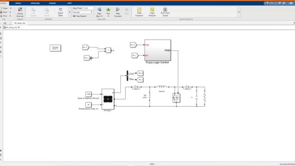
Task: Click the Step Back icon
Action: click(99, 10)
